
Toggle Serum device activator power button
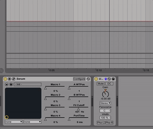[x=5, y=79]
